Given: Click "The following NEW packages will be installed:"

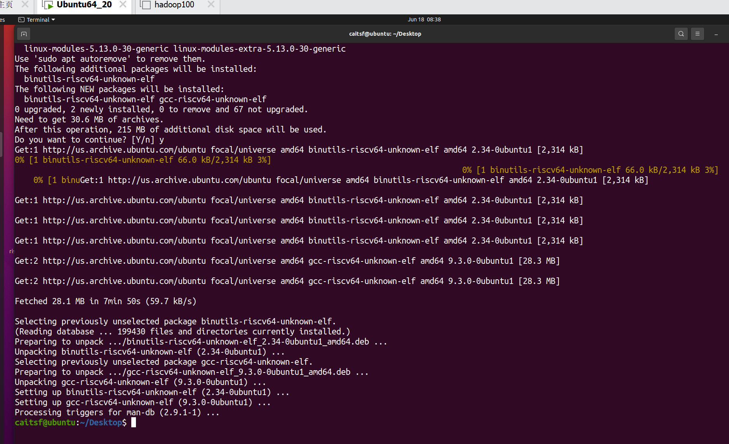Looking at the screenshot, I should [x=119, y=89].
